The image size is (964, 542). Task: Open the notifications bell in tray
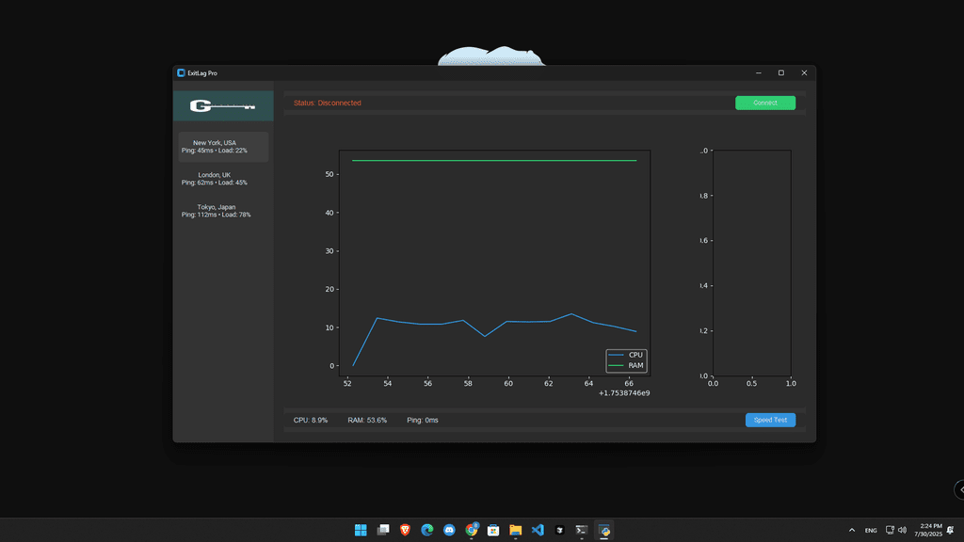pos(951,530)
